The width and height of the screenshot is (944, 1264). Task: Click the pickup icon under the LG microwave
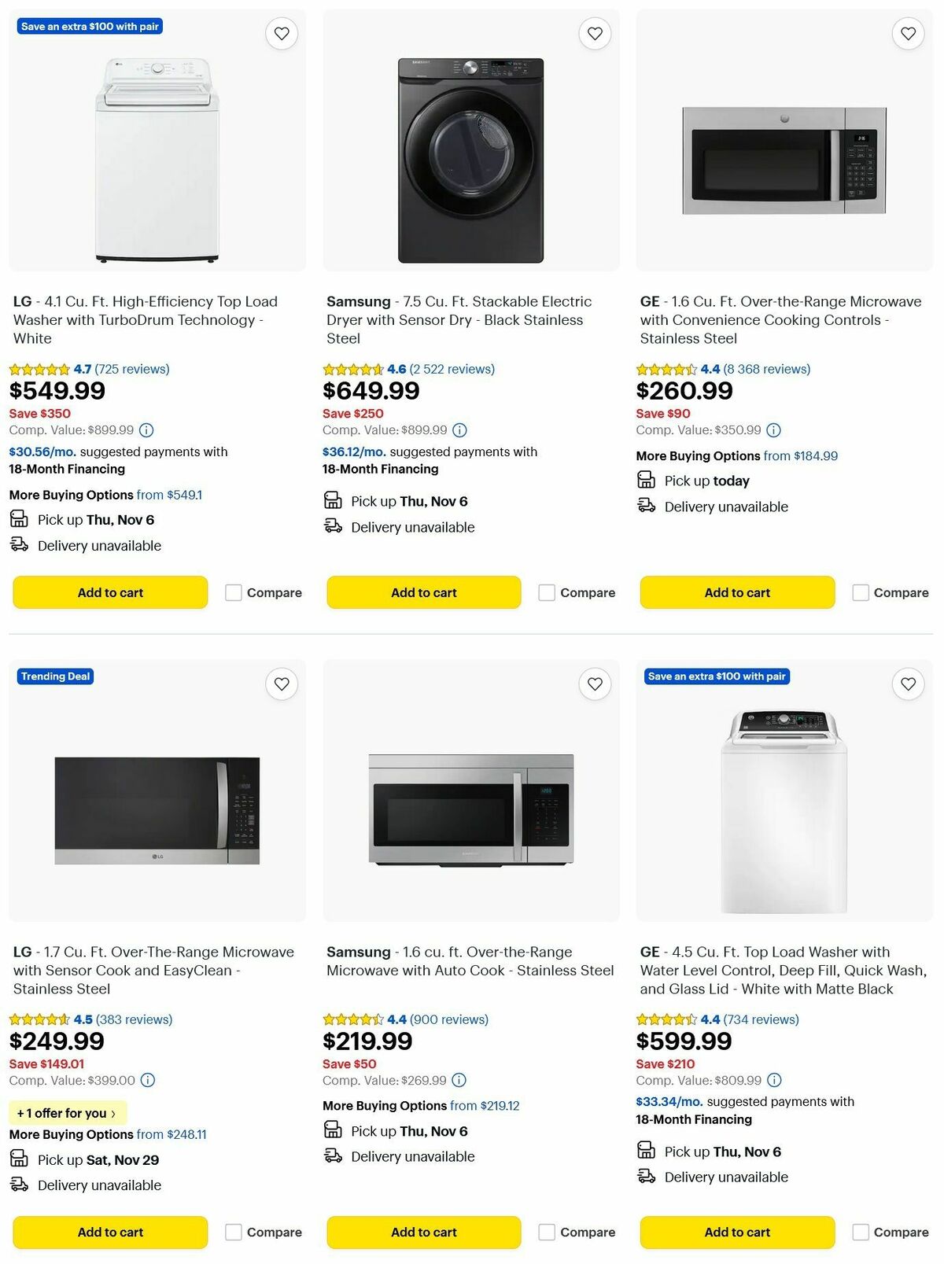click(x=20, y=1159)
